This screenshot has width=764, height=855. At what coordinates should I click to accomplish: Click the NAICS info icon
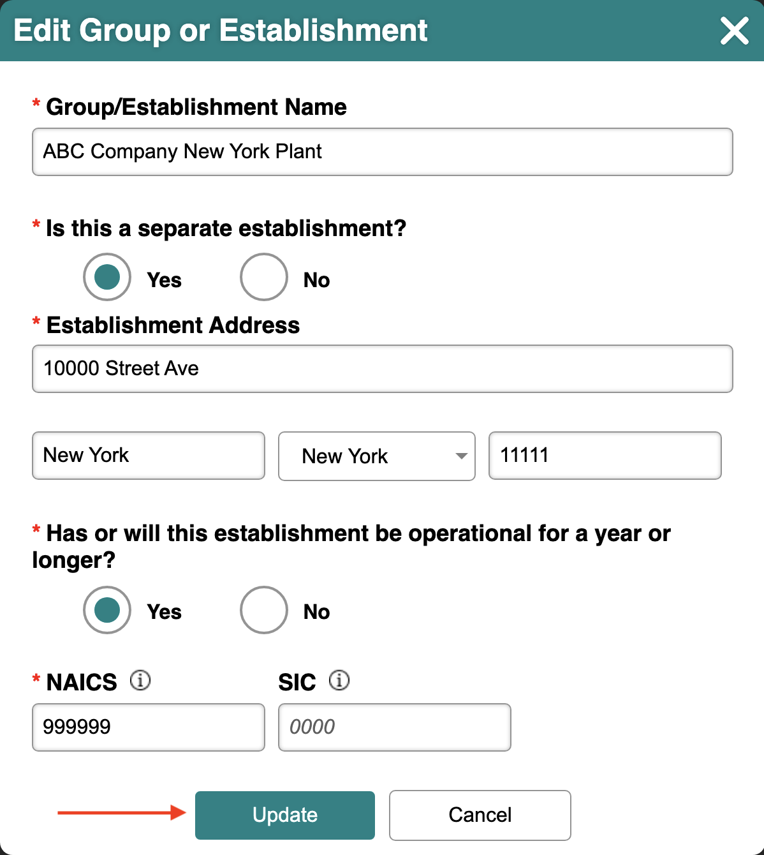tap(140, 680)
